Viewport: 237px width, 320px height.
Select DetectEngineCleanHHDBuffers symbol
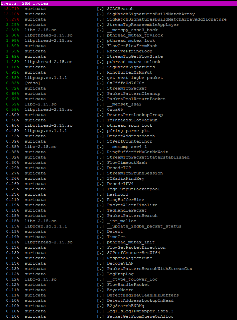tap(143, 295)
